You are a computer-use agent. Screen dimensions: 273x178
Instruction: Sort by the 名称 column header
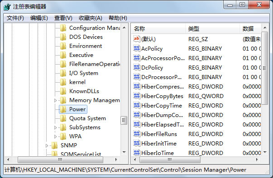[x=158, y=28]
